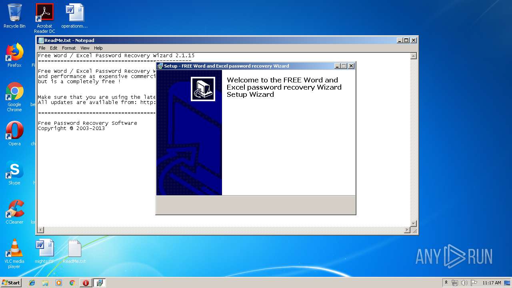Minimize the Setup wizard window
This screenshot has width=512, height=288.
[x=337, y=66]
